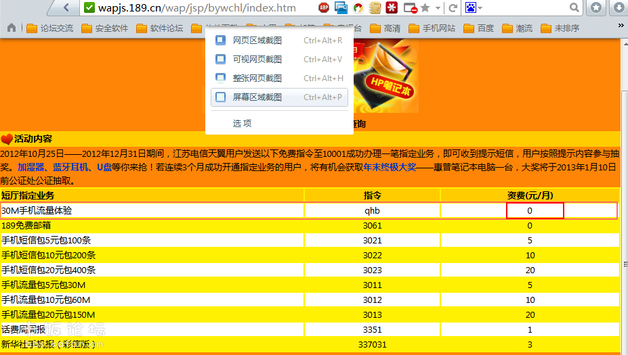The image size is (628, 355).
Task: Click the screenshot tool icon in address bar
Action: (x=341, y=7)
